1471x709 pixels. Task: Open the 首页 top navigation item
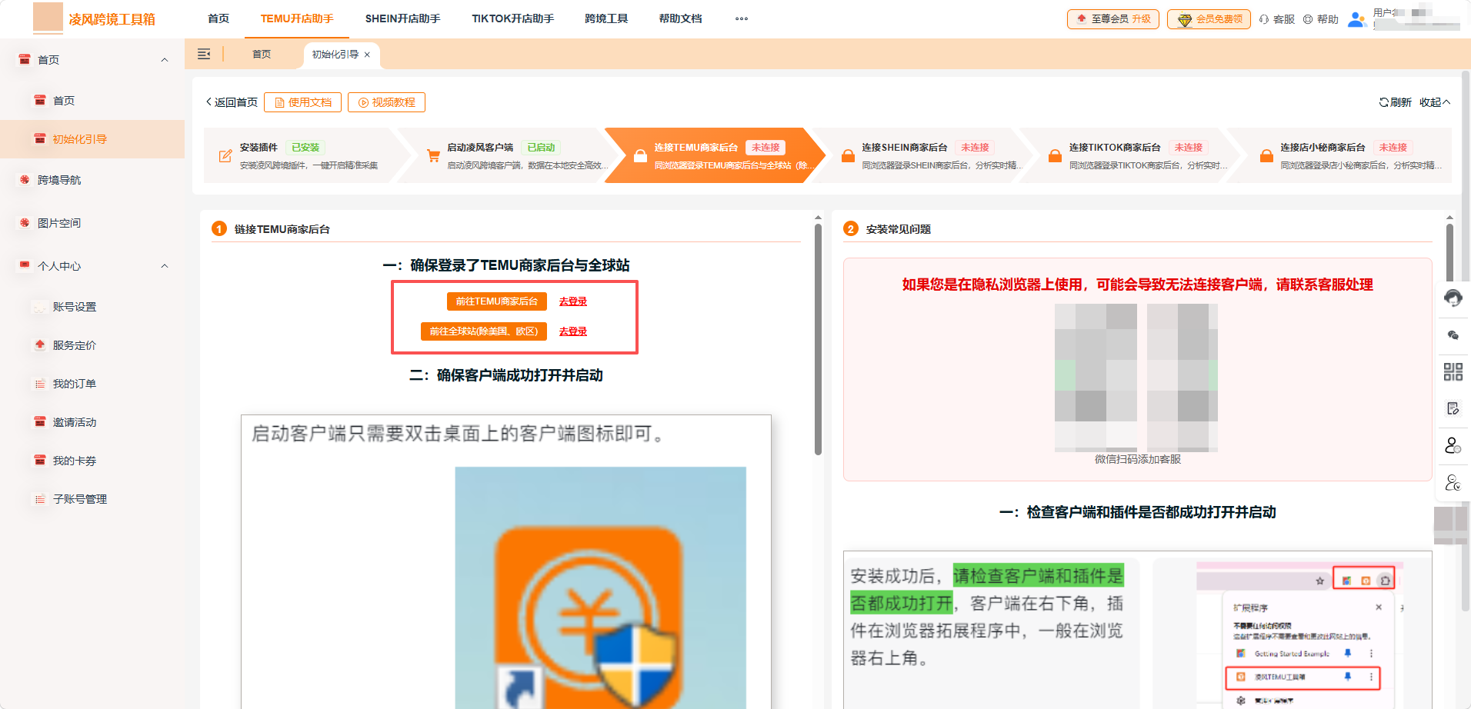(x=218, y=18)
